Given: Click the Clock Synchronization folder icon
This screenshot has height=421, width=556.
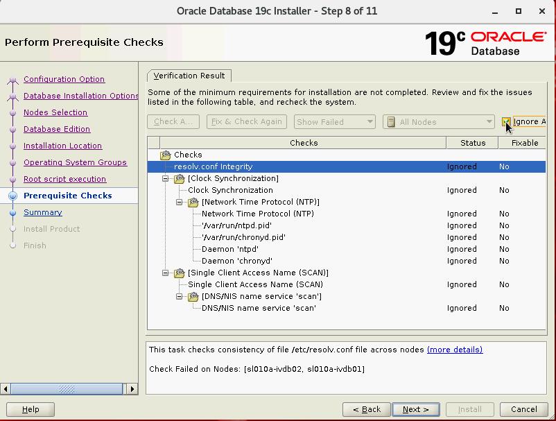Looking at the screenshot, I should pos(179,179).
